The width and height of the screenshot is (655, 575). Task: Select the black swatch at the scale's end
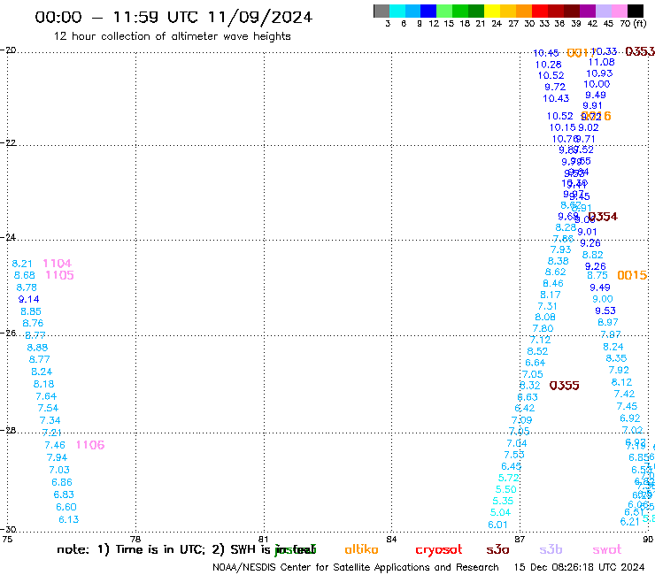click(636, 11)
